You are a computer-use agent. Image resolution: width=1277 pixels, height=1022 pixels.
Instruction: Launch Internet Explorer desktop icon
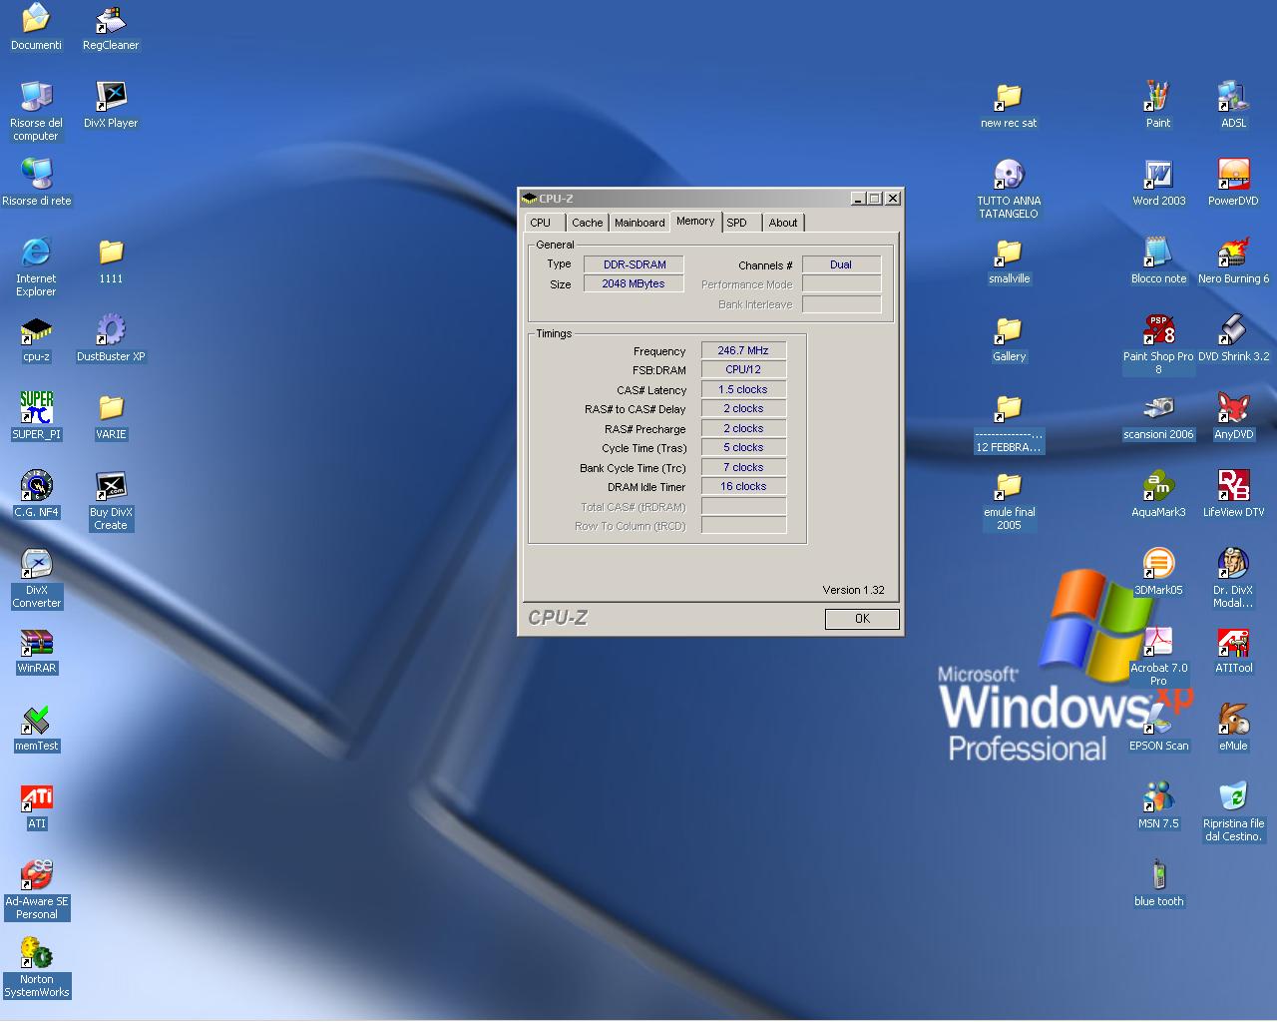tap(36, 266)
